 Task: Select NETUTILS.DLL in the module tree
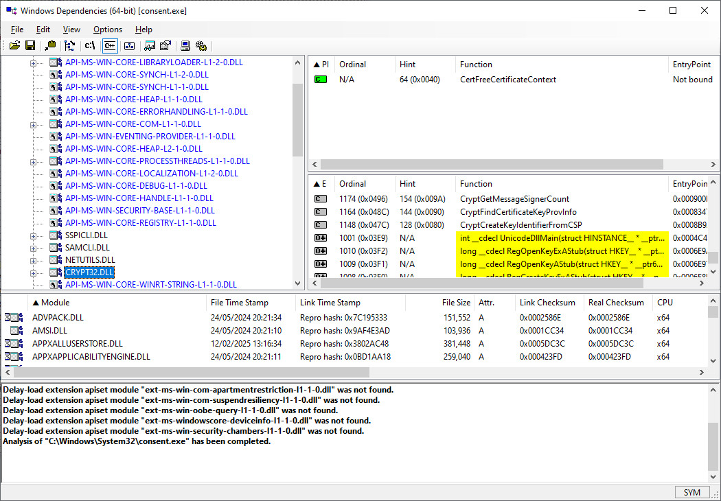point(90,260)
